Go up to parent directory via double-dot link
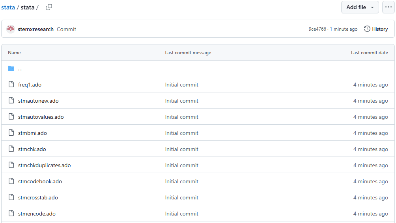Image resolution: width=396 pixels, height=223 pixels. 20,69
